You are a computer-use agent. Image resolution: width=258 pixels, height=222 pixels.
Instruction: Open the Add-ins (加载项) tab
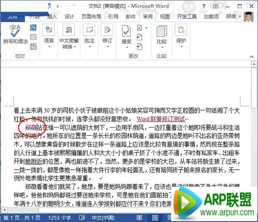212,16
